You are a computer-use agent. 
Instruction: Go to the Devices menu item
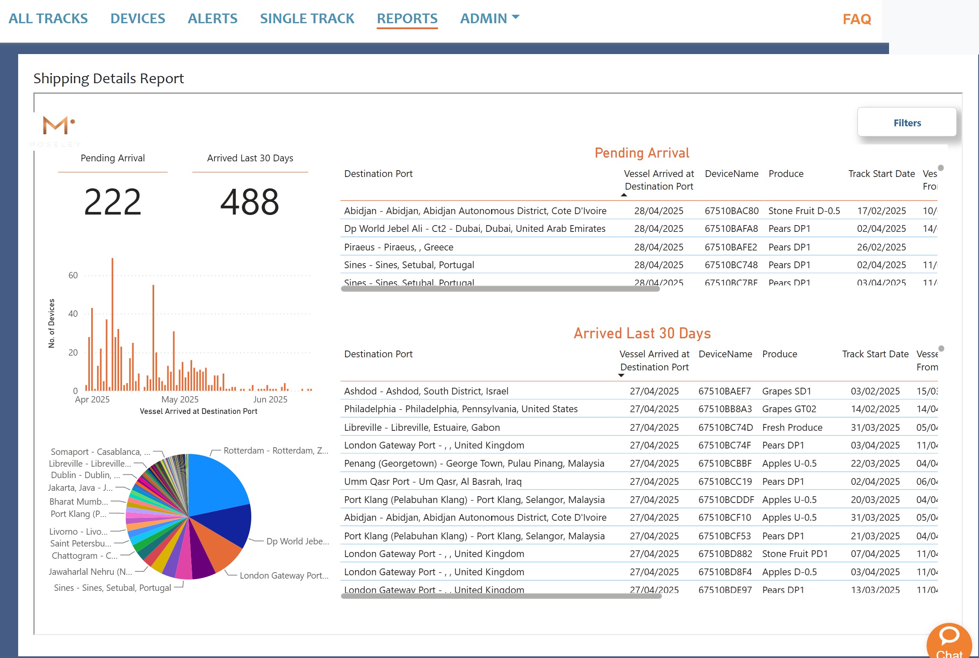click(138, 19)
